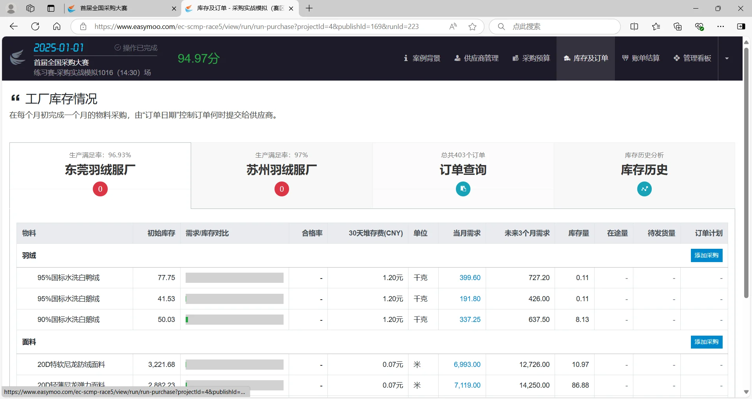Open 库存及订单 menu item
Image resolution: width=752 pixels, height=399 pixels.
tap(586, 58)
